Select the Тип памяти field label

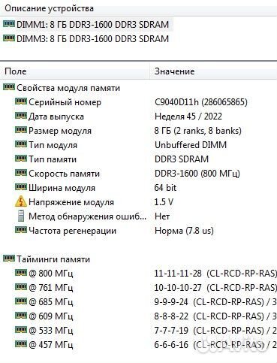(x=53, y=159)
